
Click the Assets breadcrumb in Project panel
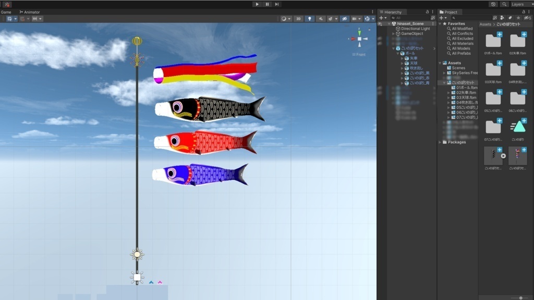486,24
